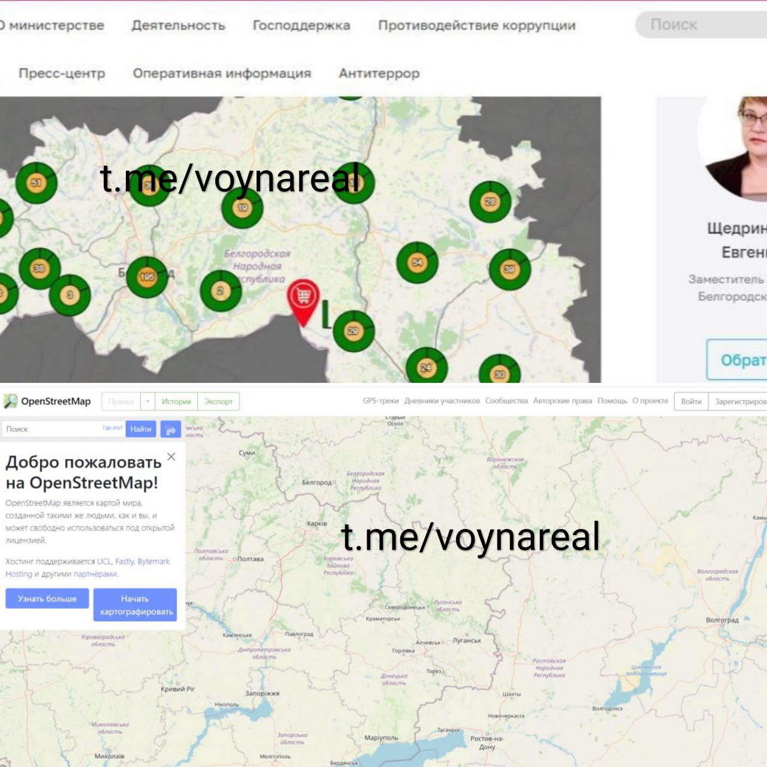Open the cluster marker labeled 29
The width and height of the screenshot is (767, 767).
click(x=354, y=331)
